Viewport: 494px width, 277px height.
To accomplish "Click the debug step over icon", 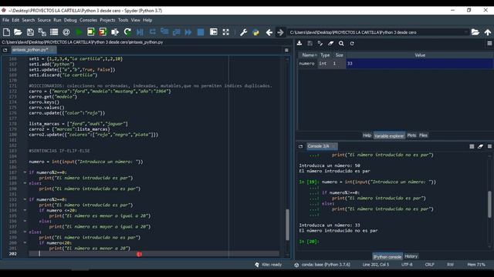I will [153, 32].
